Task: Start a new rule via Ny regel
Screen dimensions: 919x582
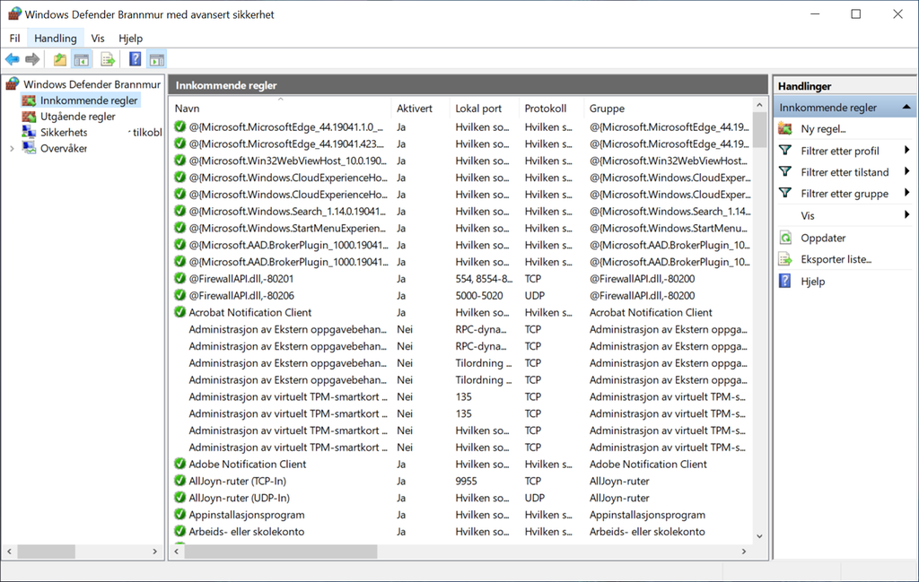Action: click(821, 128)
